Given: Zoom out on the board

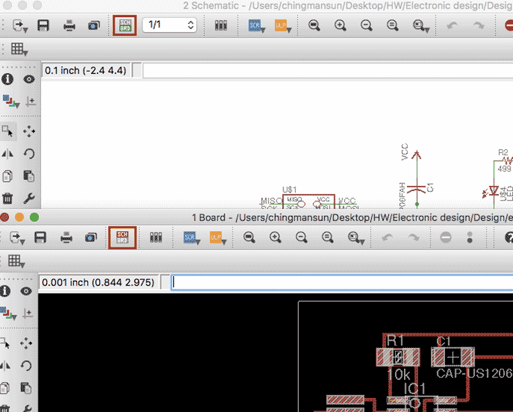Looking at the screenshot, I should pos(301,237).
